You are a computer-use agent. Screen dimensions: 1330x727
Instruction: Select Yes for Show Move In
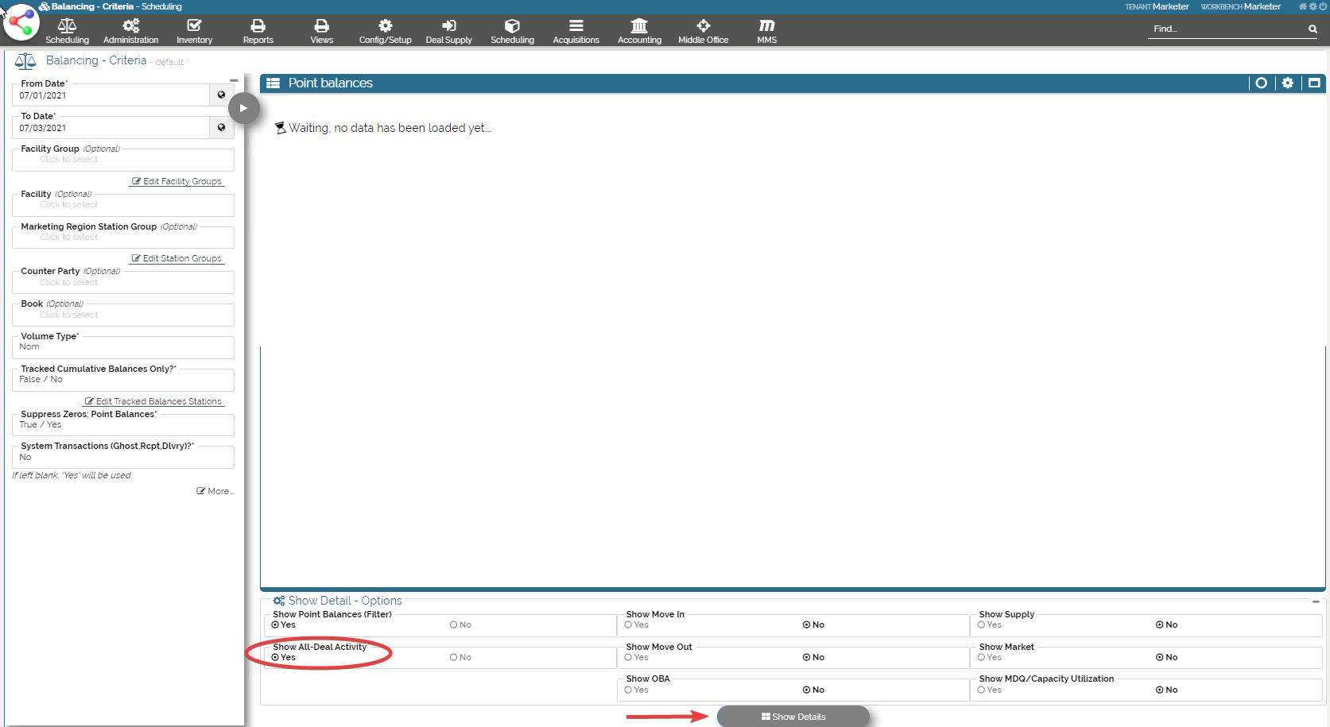click(x=629, y=625)
